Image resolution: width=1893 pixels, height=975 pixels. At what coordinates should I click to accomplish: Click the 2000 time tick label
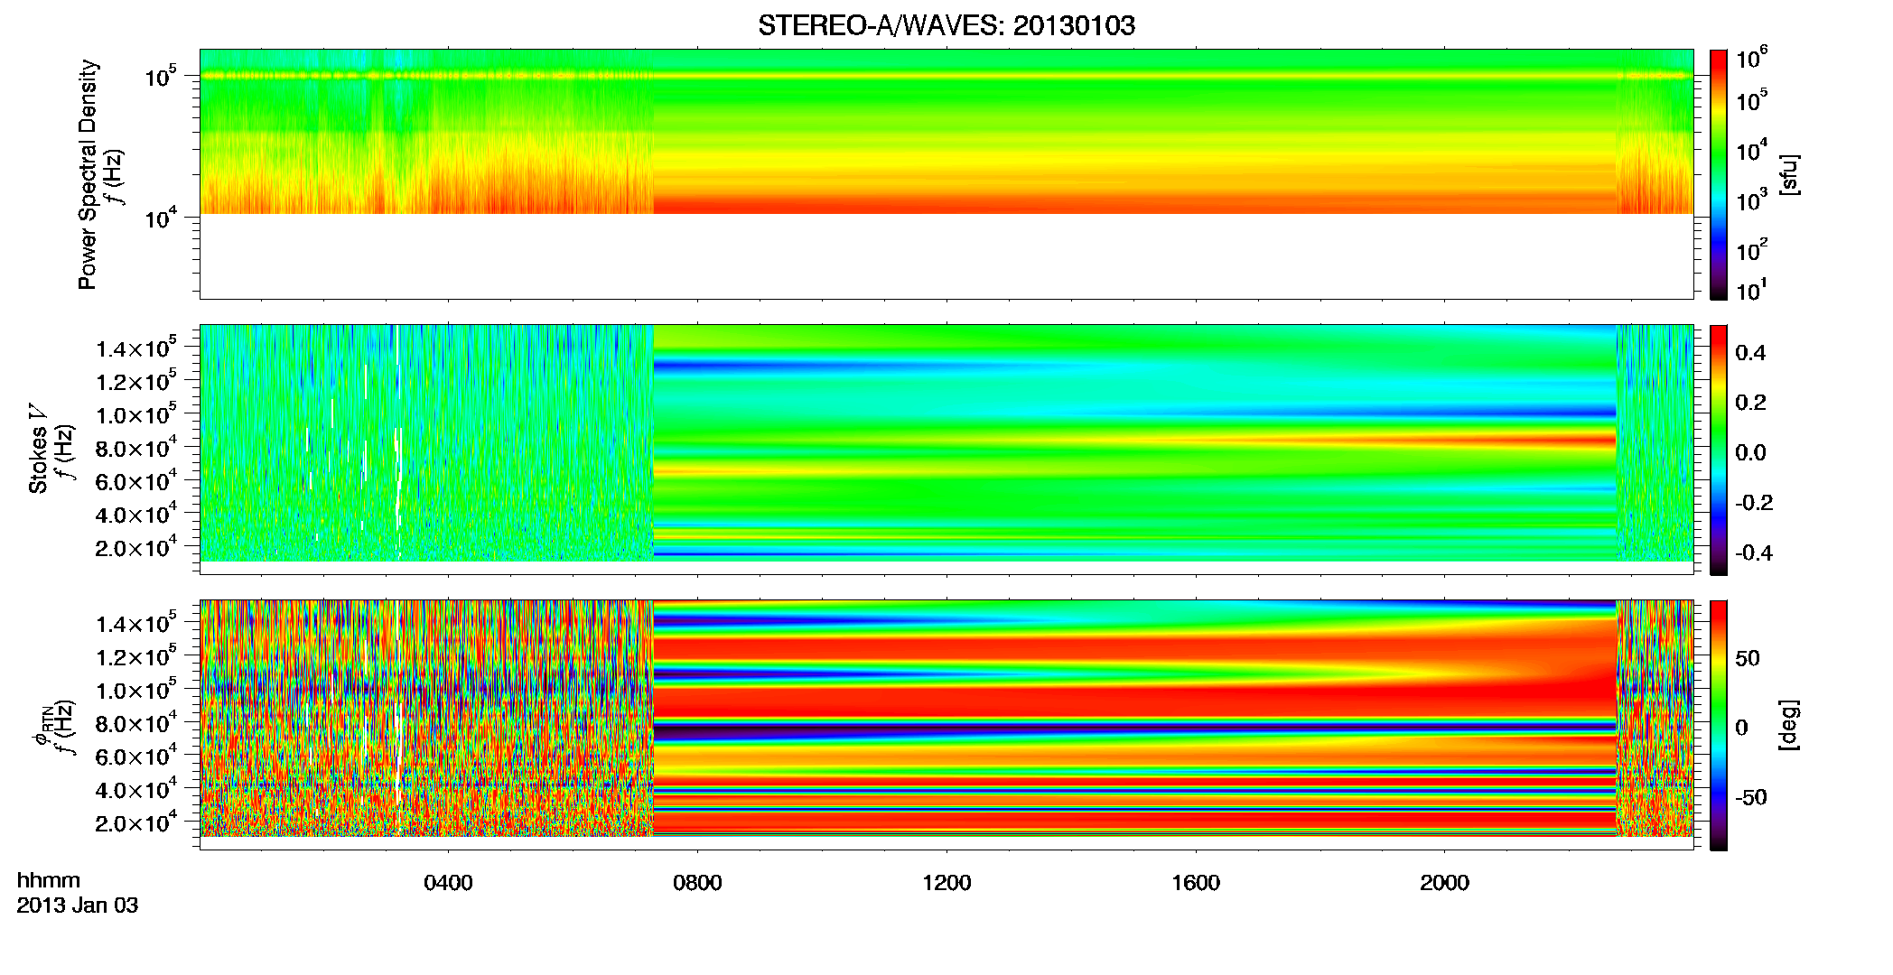click(x=1444, y=882)
